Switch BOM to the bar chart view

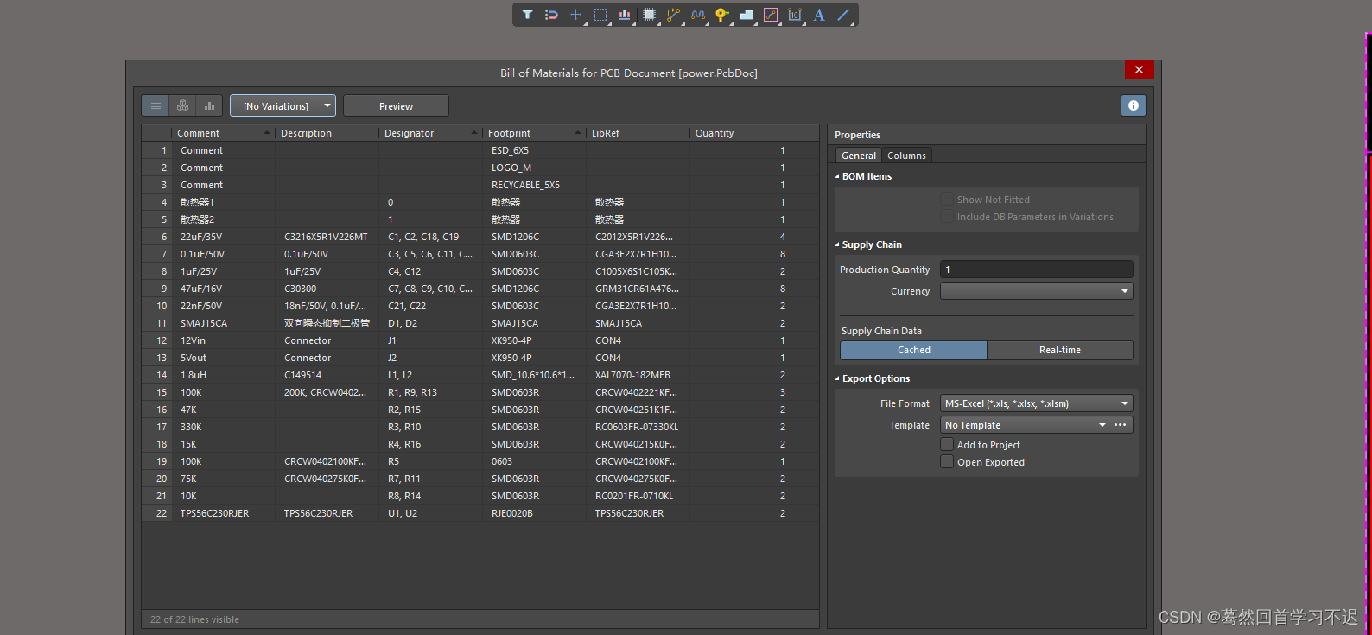(x=209, y=105)
